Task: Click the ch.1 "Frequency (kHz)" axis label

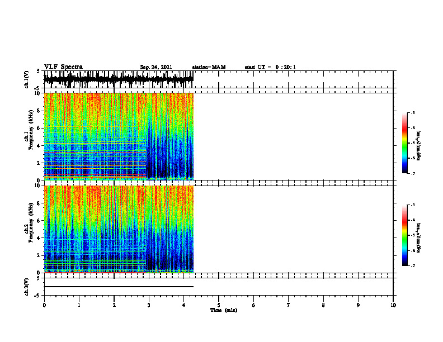Action: coord(31,130)
